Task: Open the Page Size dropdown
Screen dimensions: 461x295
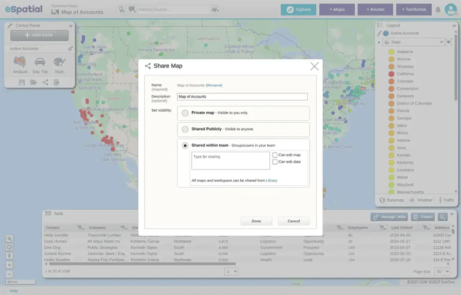Action: point(442,271)
